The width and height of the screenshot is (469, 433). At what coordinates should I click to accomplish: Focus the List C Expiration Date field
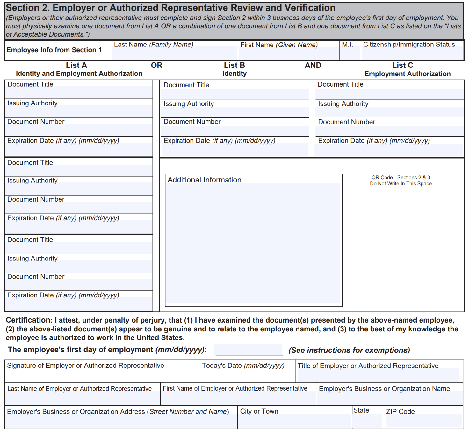(x=389, y=150)
